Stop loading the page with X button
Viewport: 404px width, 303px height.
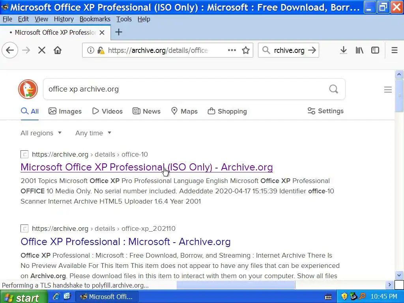point(42,50)
